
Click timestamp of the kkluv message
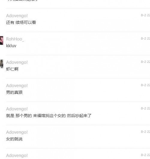tap(145, 39)
